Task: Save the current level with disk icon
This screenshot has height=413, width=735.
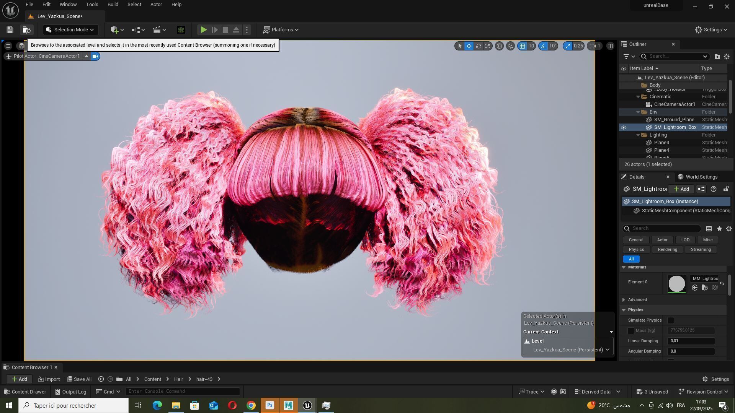Action: pos(10,30)
